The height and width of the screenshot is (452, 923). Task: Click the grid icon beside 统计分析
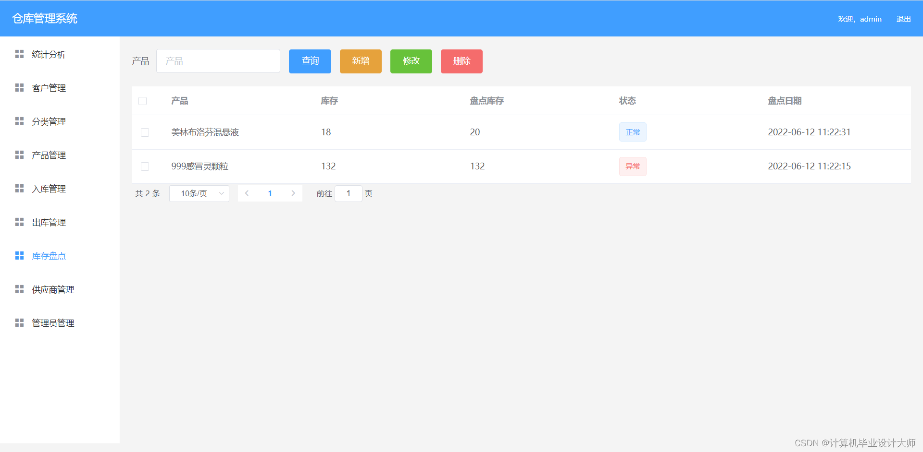click(19, 54)
